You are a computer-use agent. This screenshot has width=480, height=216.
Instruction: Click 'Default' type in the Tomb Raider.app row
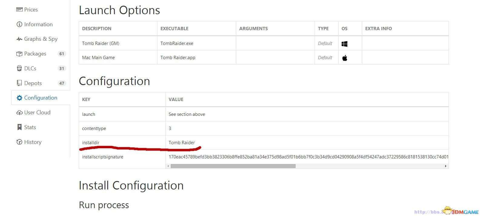tap(325, 58)
